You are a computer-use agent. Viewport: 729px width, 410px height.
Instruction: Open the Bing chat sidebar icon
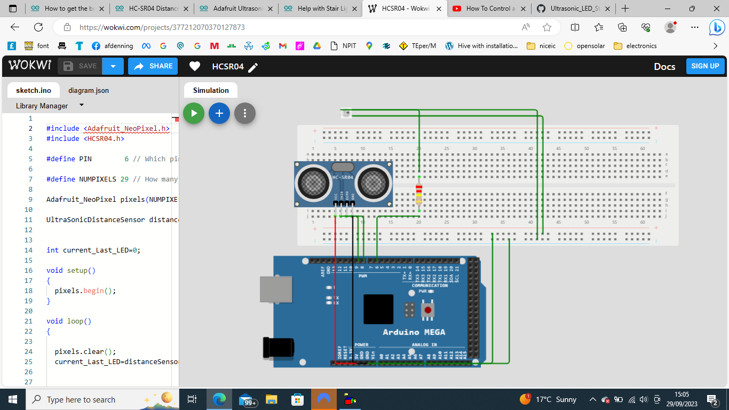coord(716,27)
